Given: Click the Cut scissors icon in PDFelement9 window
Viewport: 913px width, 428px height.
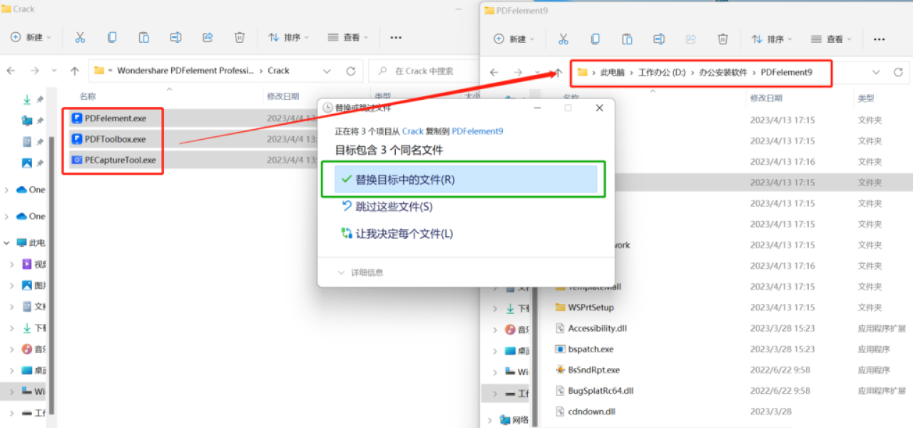Looking at the screenshot, I should tap(563, 39).
